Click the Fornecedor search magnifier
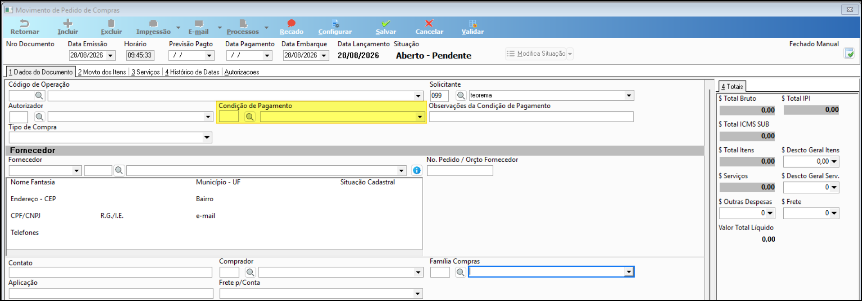The height and width of the screenshot is (301, 862). pyautogui.click(x=119, y=170)
